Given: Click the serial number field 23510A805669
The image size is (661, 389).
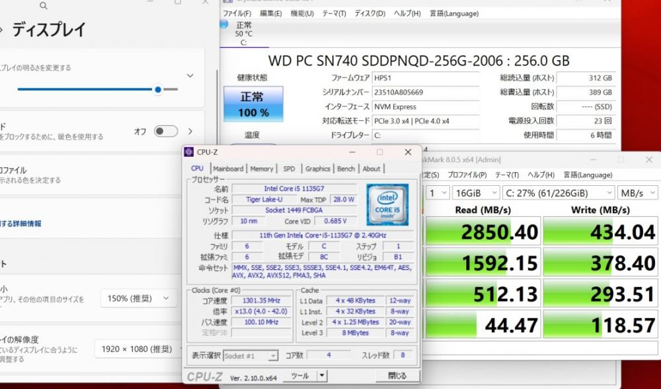Looking at the screenshot, I should coord(425,93).
